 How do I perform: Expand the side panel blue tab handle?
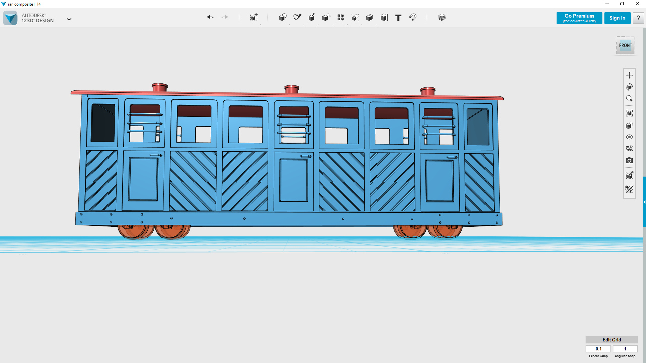pyautogui.click(x=644, y=202)
